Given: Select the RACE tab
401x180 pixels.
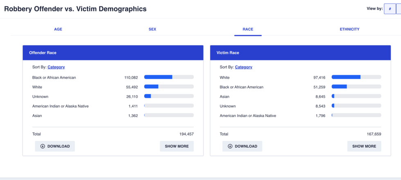Looking at the screenshot, I should pyautogui.click(x=248, y=29).
